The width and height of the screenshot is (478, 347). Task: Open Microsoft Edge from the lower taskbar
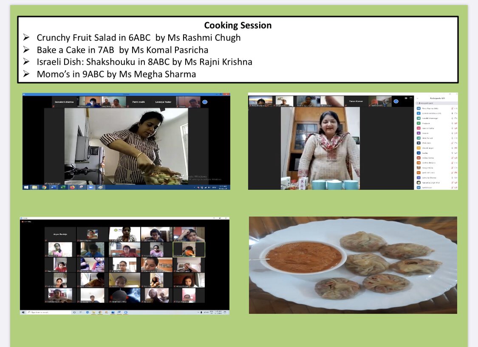(x=88, y=311)
